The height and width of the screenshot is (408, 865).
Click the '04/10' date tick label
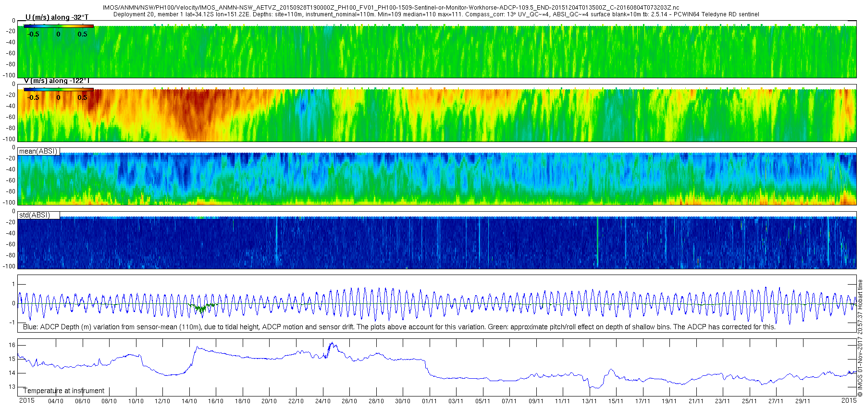point(56,401)
